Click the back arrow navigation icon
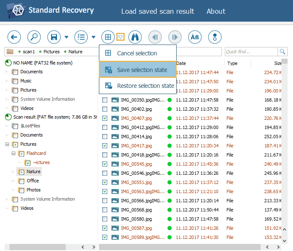 14,37
